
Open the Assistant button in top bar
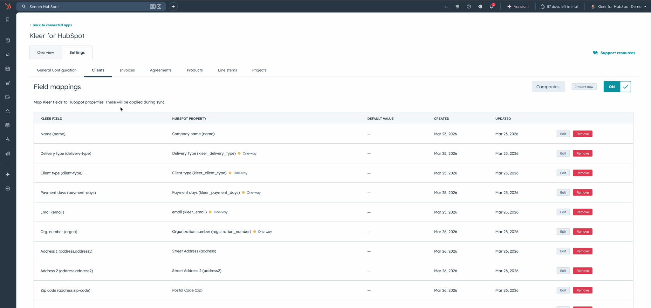click(x=518, y=6)
